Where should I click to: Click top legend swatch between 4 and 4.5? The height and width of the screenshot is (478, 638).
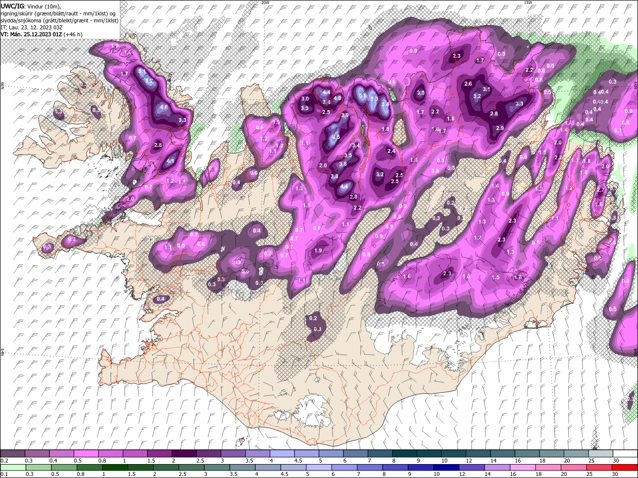coord(283,453)
